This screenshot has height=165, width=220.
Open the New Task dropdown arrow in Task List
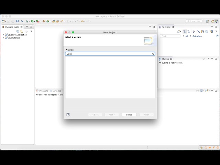click(181, 32)
